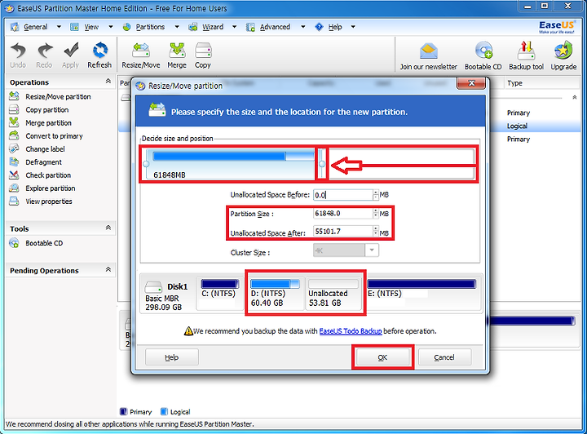Focus the Unallocated Space Before field

tap(343, 195)
